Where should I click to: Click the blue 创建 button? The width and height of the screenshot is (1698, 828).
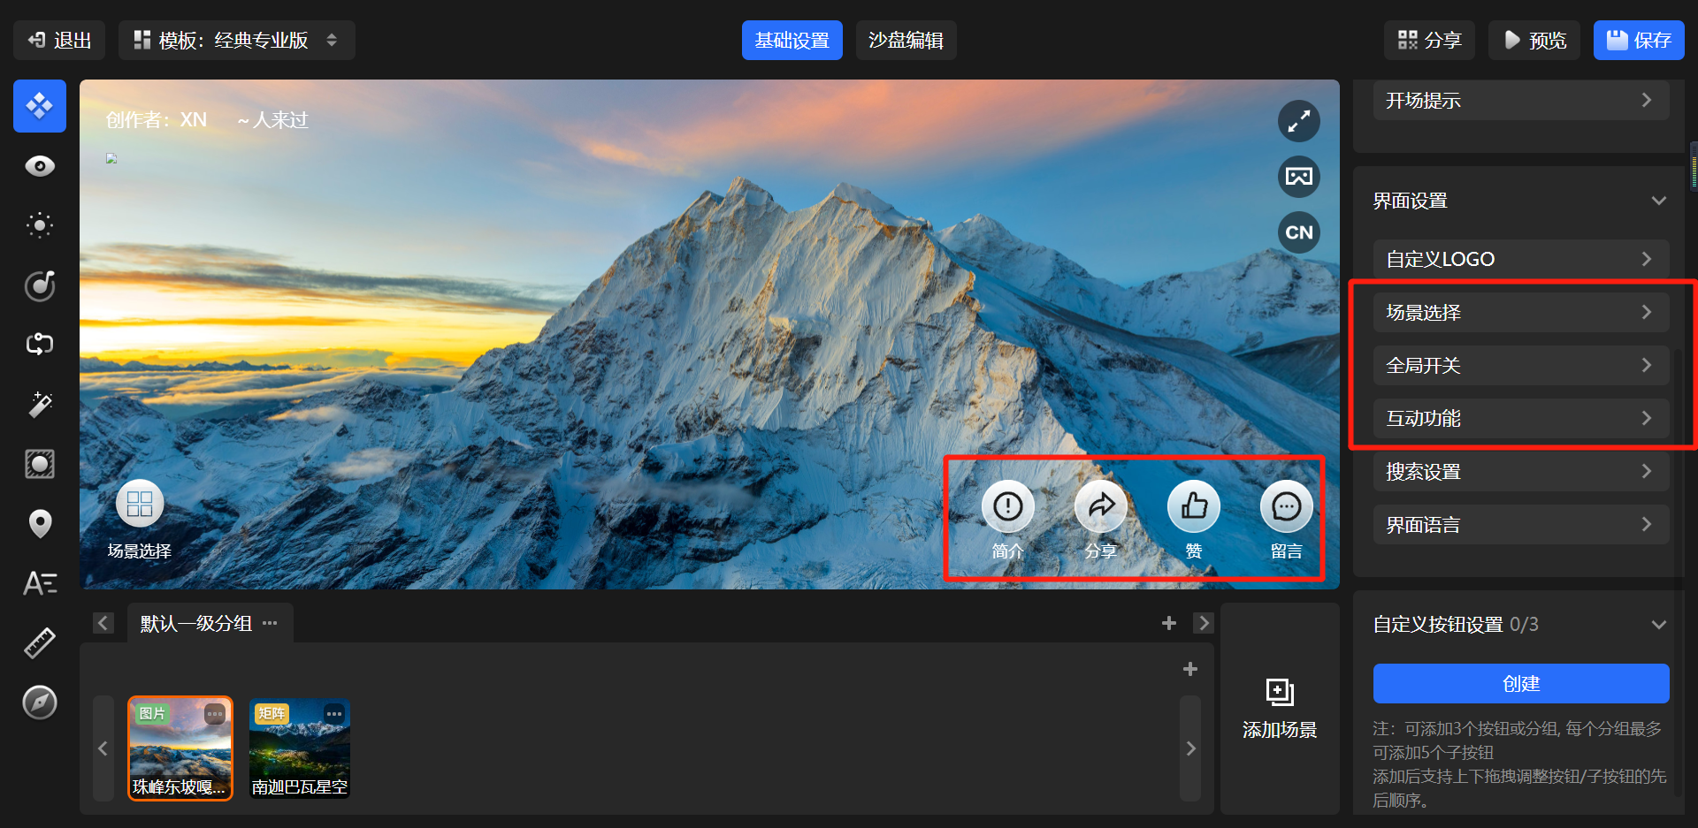click(1520, 683)
